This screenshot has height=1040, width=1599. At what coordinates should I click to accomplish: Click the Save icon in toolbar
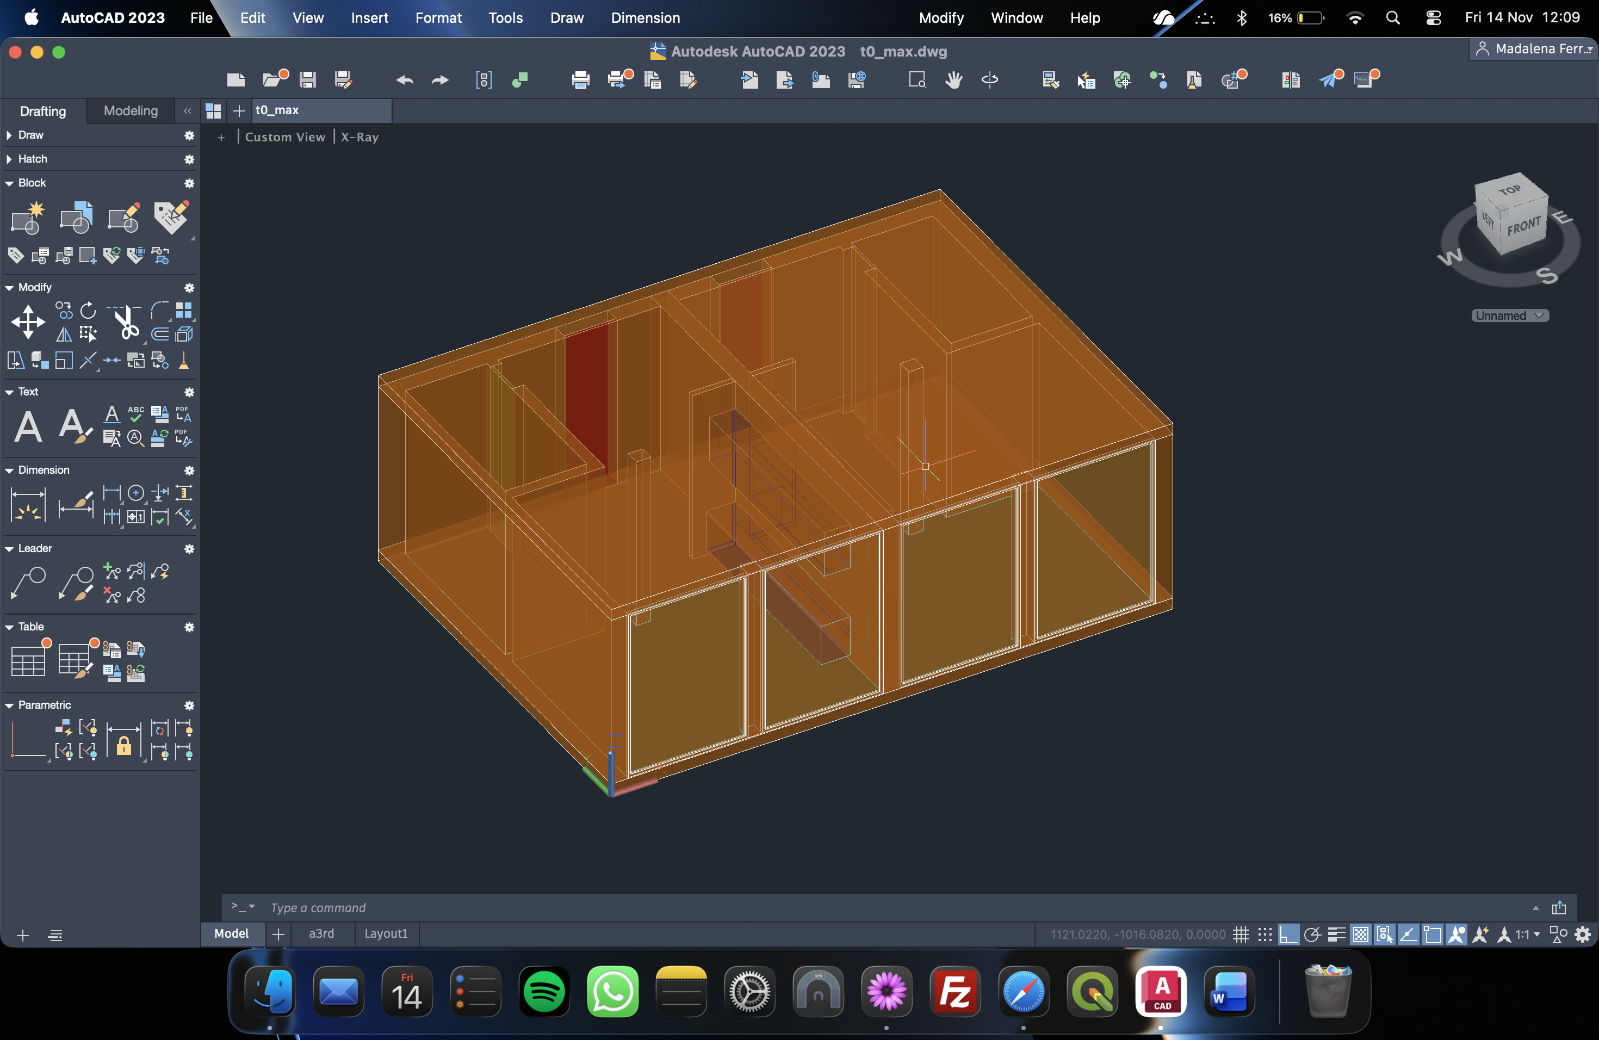tap(308, 80)
